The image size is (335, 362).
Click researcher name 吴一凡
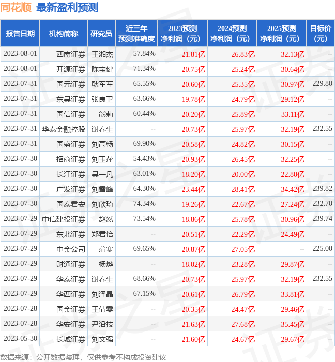[102, 175]
